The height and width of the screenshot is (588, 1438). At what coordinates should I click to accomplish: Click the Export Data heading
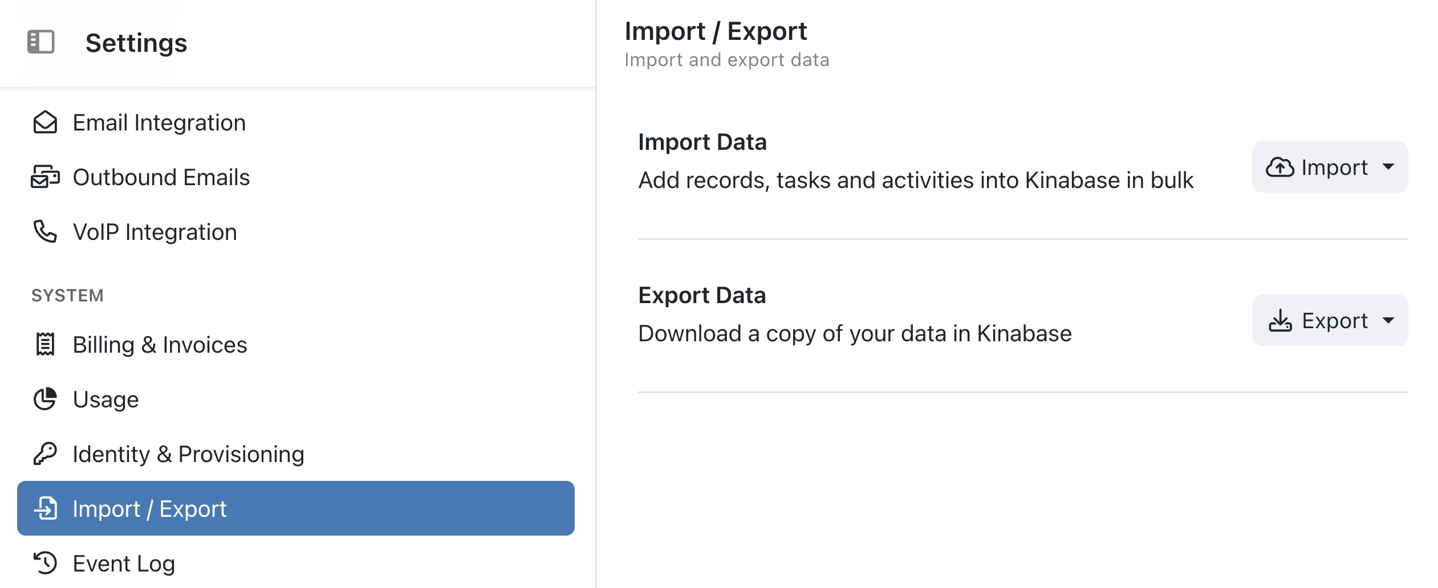pos(702,295)
